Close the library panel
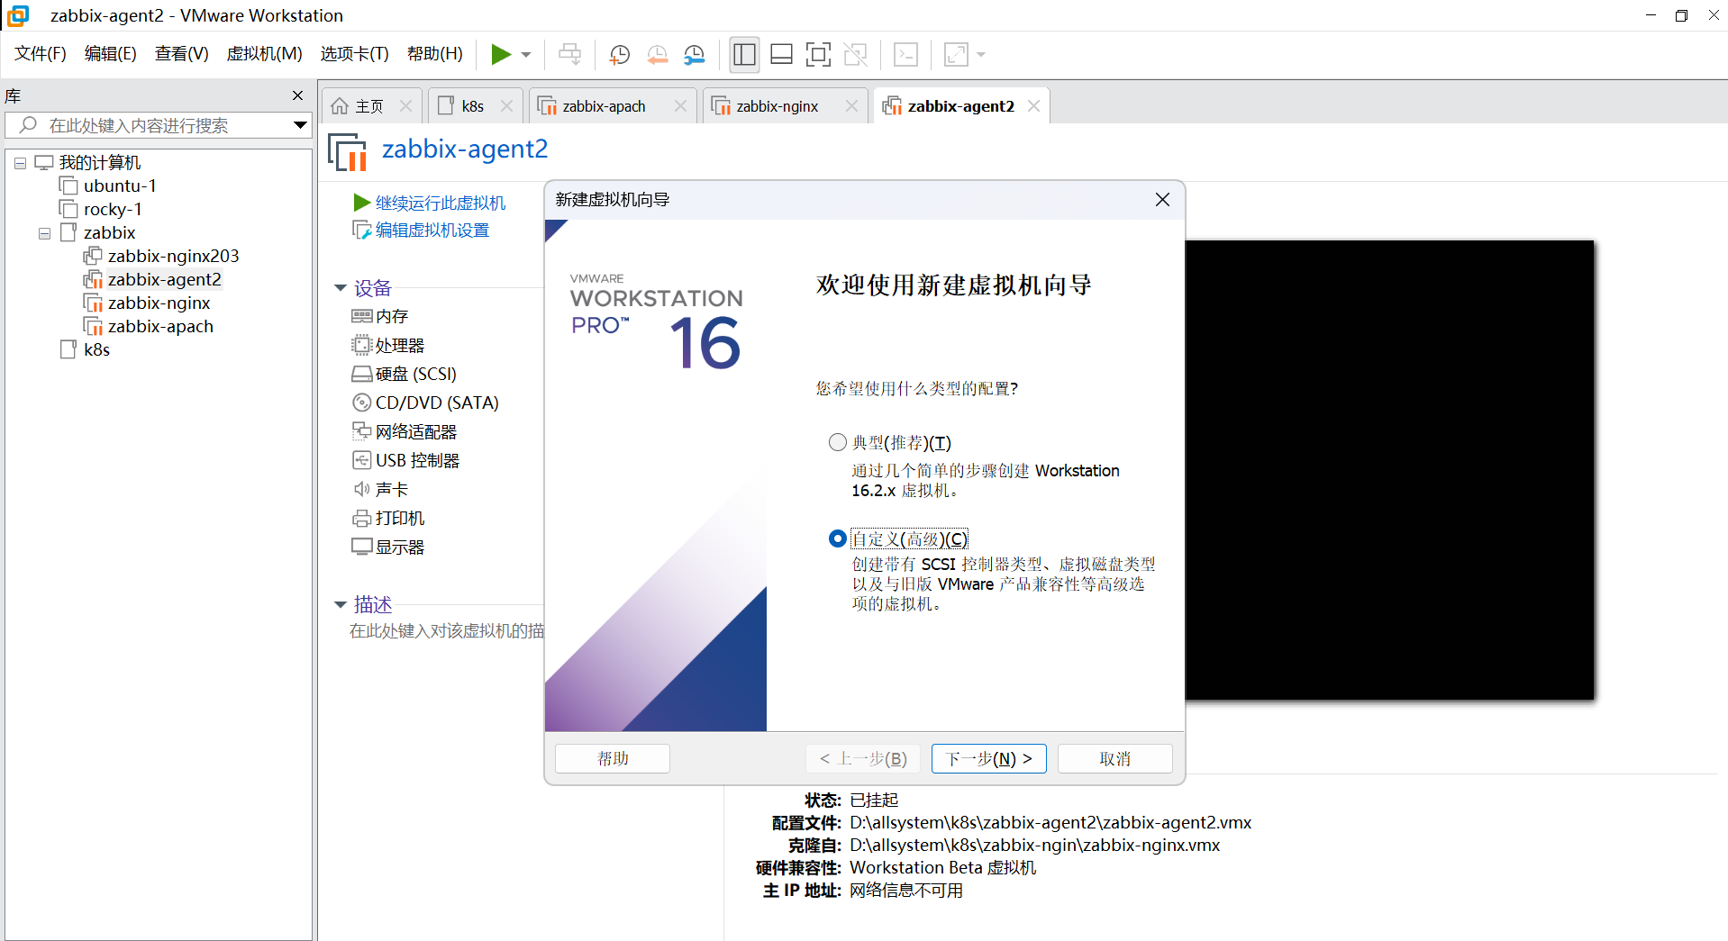 pyautogui.click(x=297, y=95)
